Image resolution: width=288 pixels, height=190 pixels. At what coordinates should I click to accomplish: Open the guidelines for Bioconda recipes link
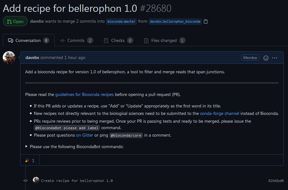coord(85,95)
